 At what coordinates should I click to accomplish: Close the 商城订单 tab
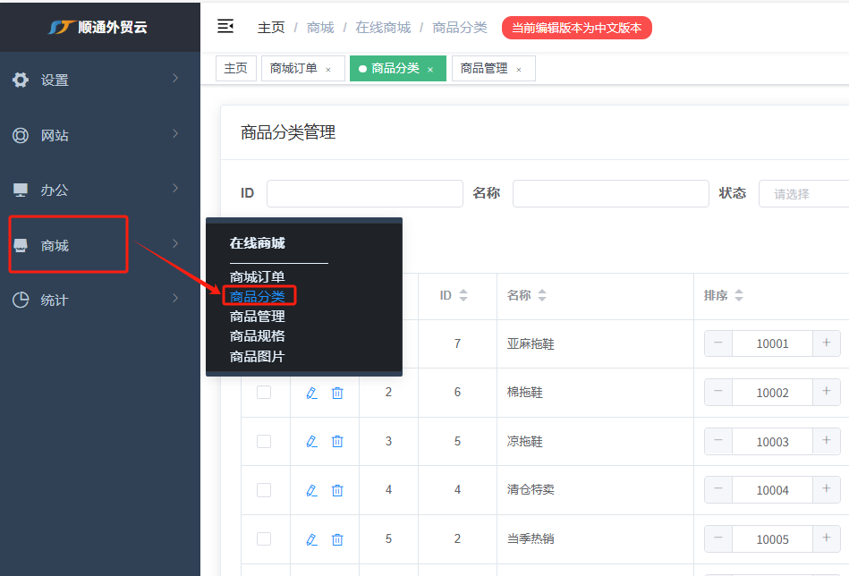pyautogui.click(x=328, y=69)
